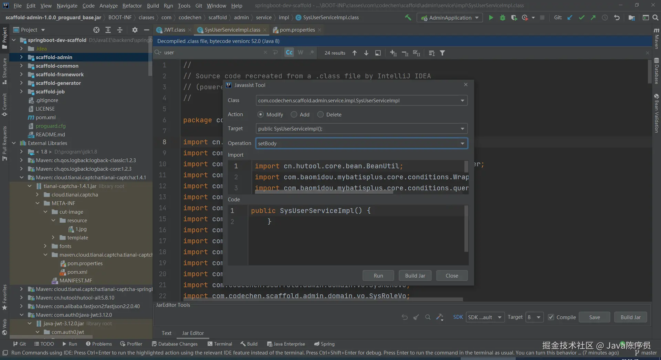This screenshot has width=661, height=360.
Task: Open the Class name dropdown
Action: 462,101
